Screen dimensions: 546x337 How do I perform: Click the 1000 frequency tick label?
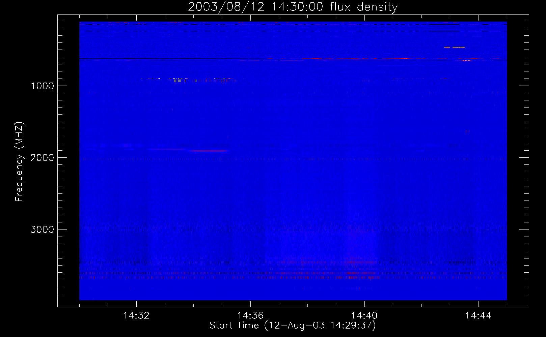42,86
